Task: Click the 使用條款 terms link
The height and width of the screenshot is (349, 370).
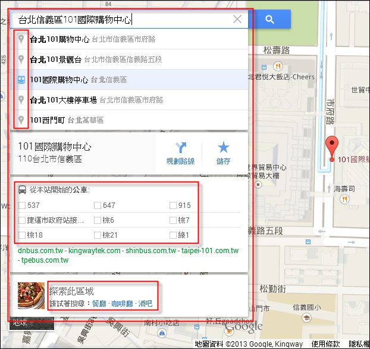Action: (x=325, y=344)
